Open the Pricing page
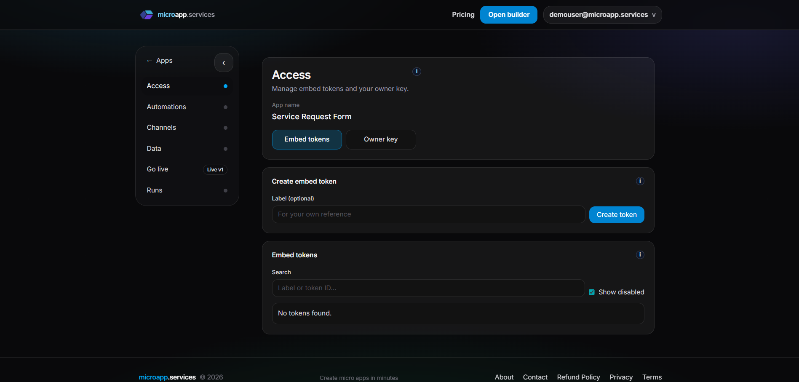This screenshot has height=382, width=799. click(463, 14)
